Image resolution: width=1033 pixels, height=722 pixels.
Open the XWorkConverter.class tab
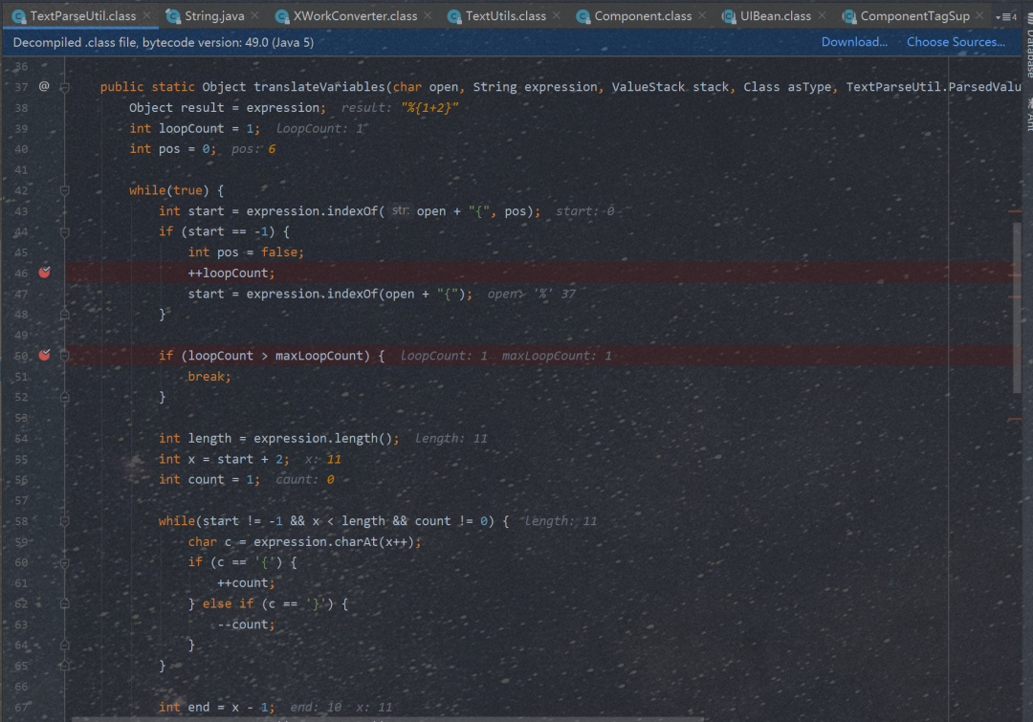[x=355, y=16]
